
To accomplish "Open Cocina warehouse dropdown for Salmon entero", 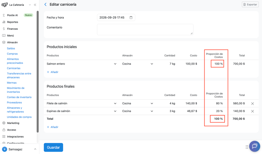I will pyautogui.click(x=152, y=64).
